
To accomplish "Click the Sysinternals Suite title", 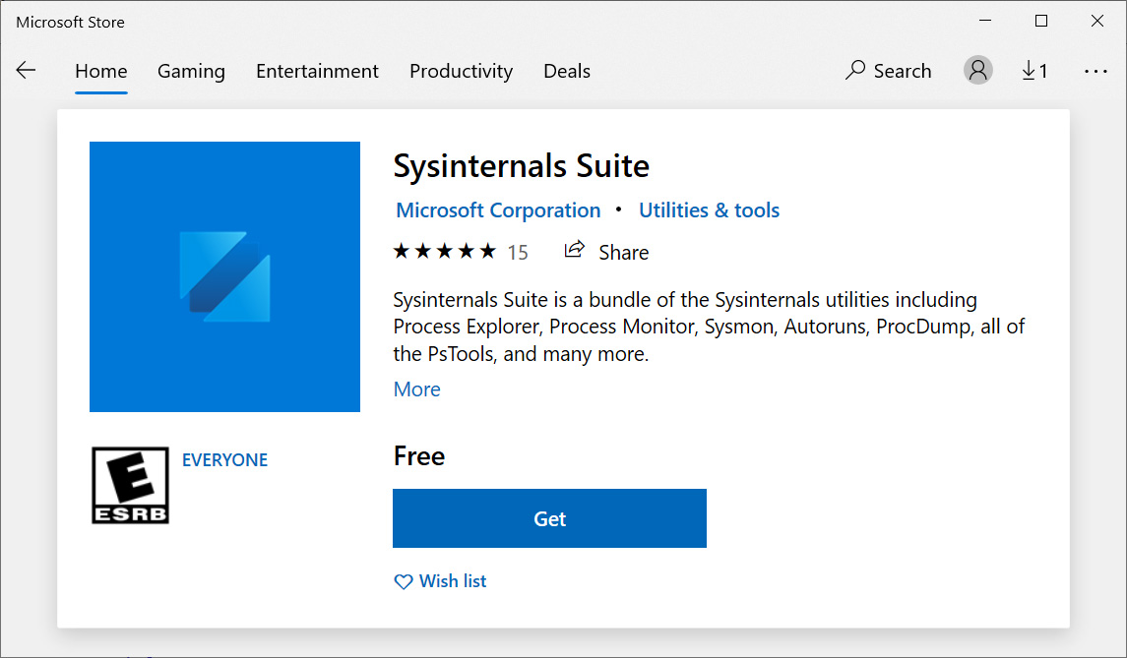I will pos(521,166).
